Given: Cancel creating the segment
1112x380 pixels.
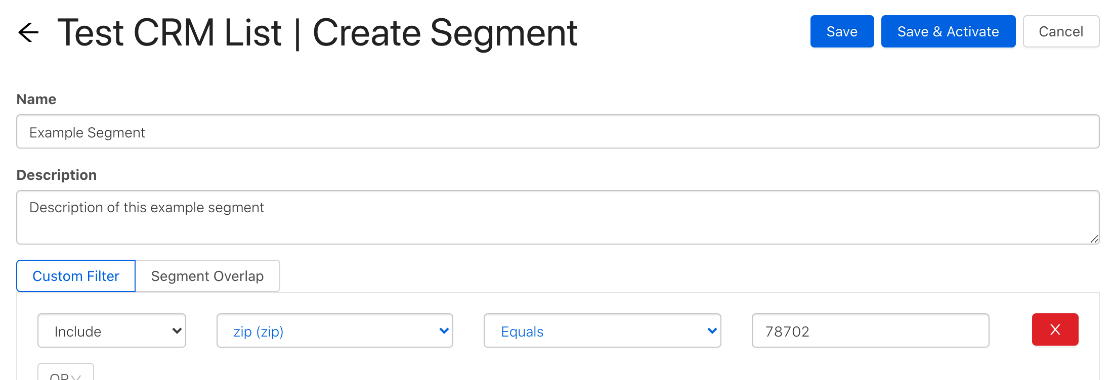Looking at the screenshot, I should tap(1061, 31).
